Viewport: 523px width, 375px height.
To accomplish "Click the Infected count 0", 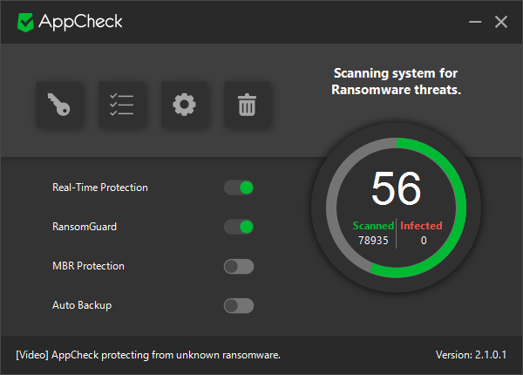I will tap(424, 240).
